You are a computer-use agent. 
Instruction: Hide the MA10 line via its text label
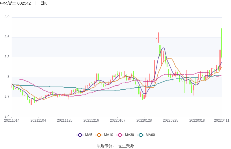tap(109, 135)
